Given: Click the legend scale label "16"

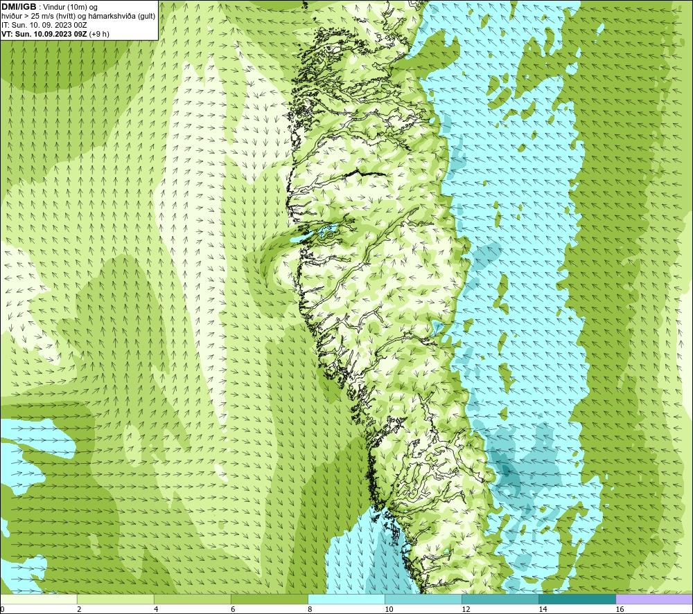Looking at the screenshot, I should pos(620,610).
